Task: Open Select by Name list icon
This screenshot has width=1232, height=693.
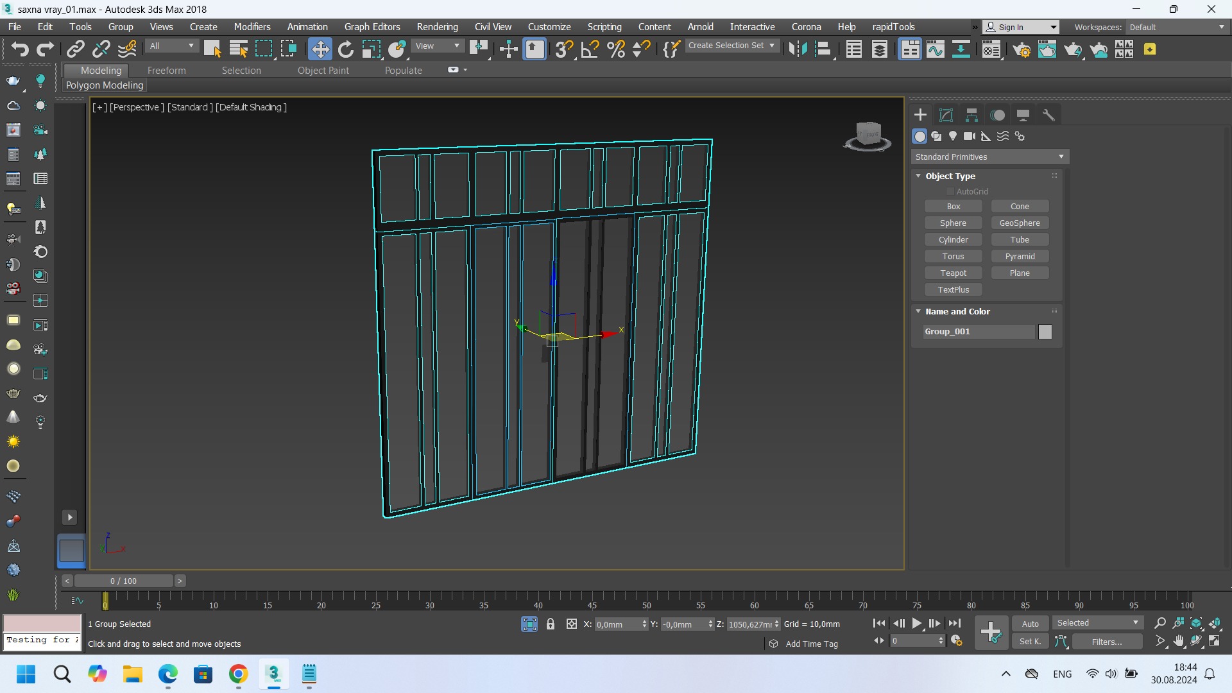Action: (238, 49)
